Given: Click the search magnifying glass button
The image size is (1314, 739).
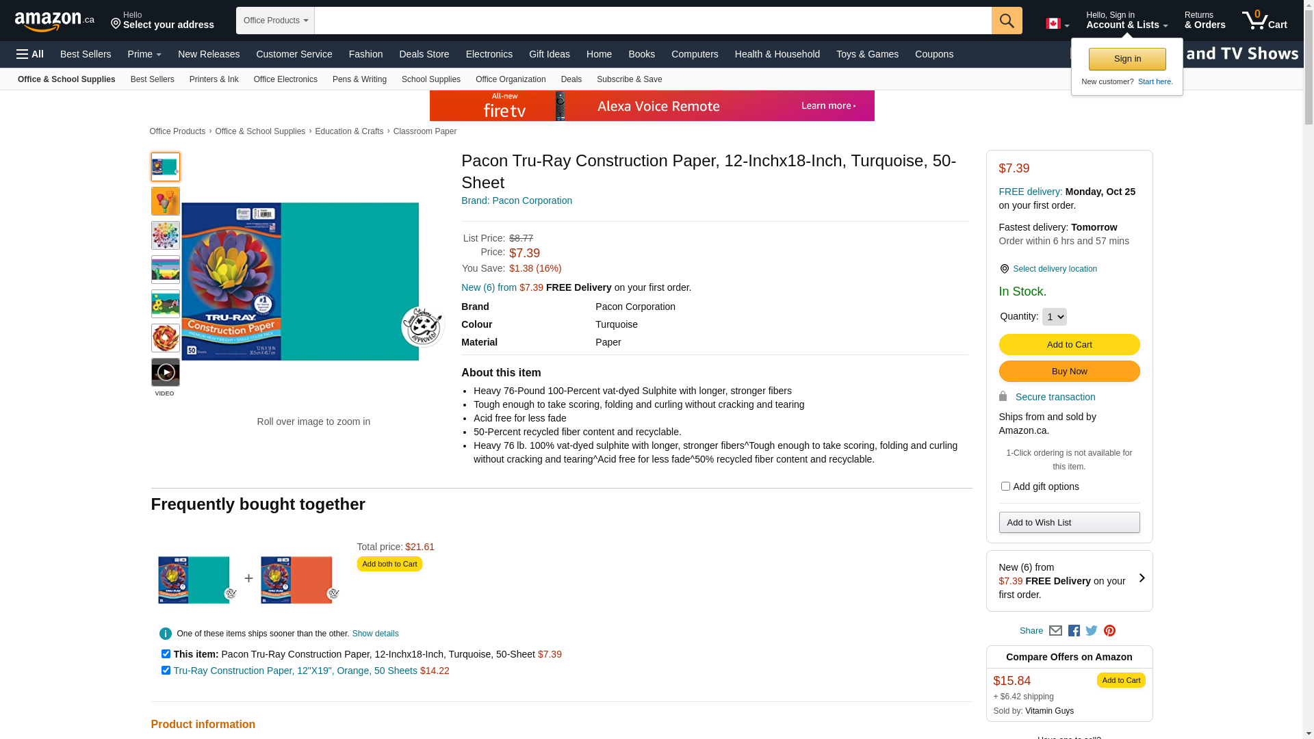Looking at the screenshot, I should (1006, 21).
